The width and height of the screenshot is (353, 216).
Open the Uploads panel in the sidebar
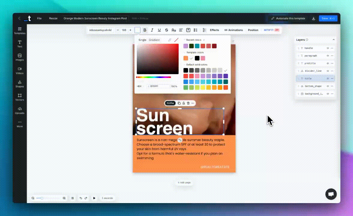[20, 110]
